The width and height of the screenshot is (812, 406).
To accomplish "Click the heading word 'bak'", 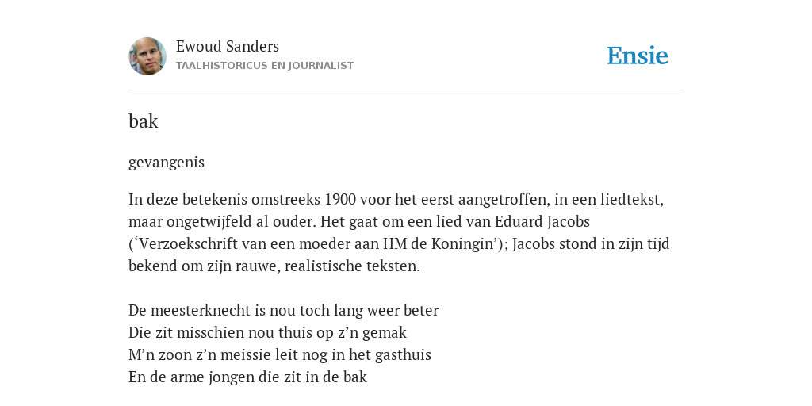I will click(143, 121).
